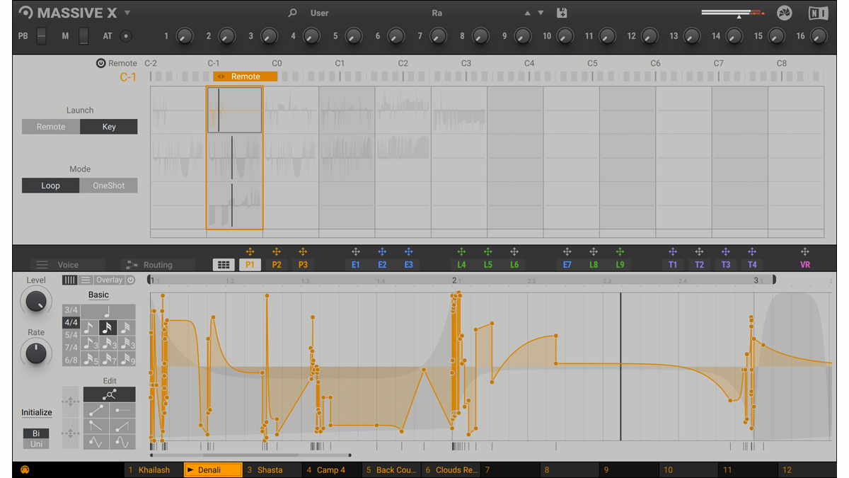Image resolution: width=849 pixels, height=478 pixels.
Task: Click the Initialize button
Action: coord(37,412)
